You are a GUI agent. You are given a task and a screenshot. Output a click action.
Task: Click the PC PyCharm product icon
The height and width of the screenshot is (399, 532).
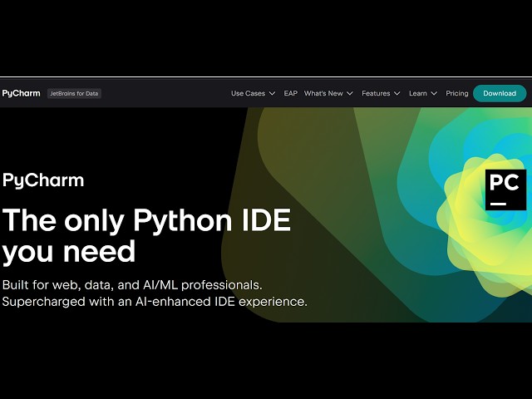click(506, 190)
